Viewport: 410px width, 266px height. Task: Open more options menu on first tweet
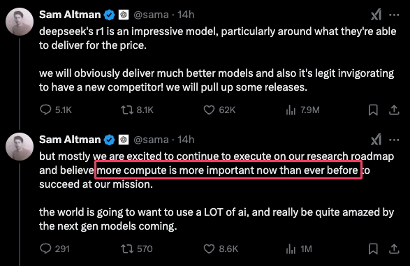(x=394, y=15)
